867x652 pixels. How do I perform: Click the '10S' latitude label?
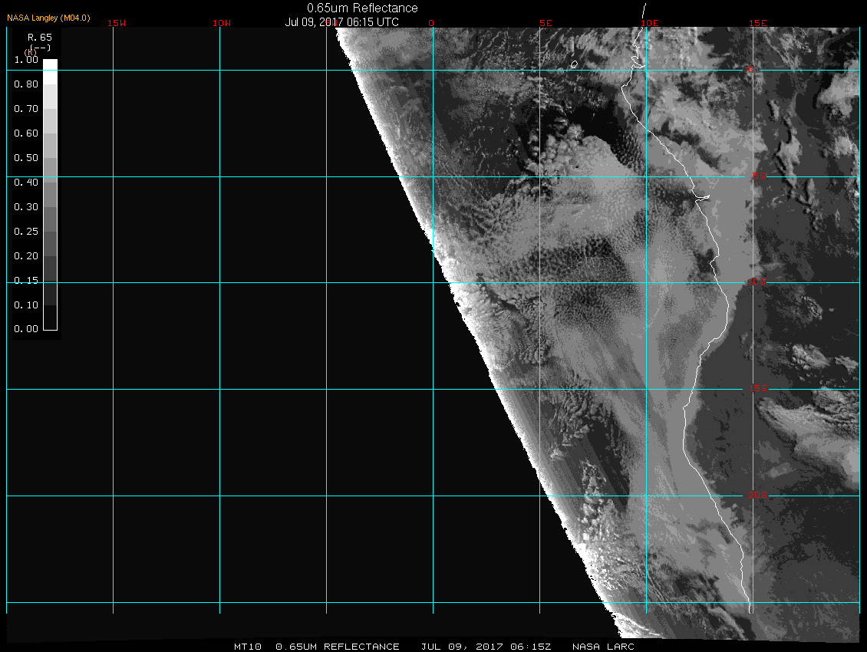[757, 282]
